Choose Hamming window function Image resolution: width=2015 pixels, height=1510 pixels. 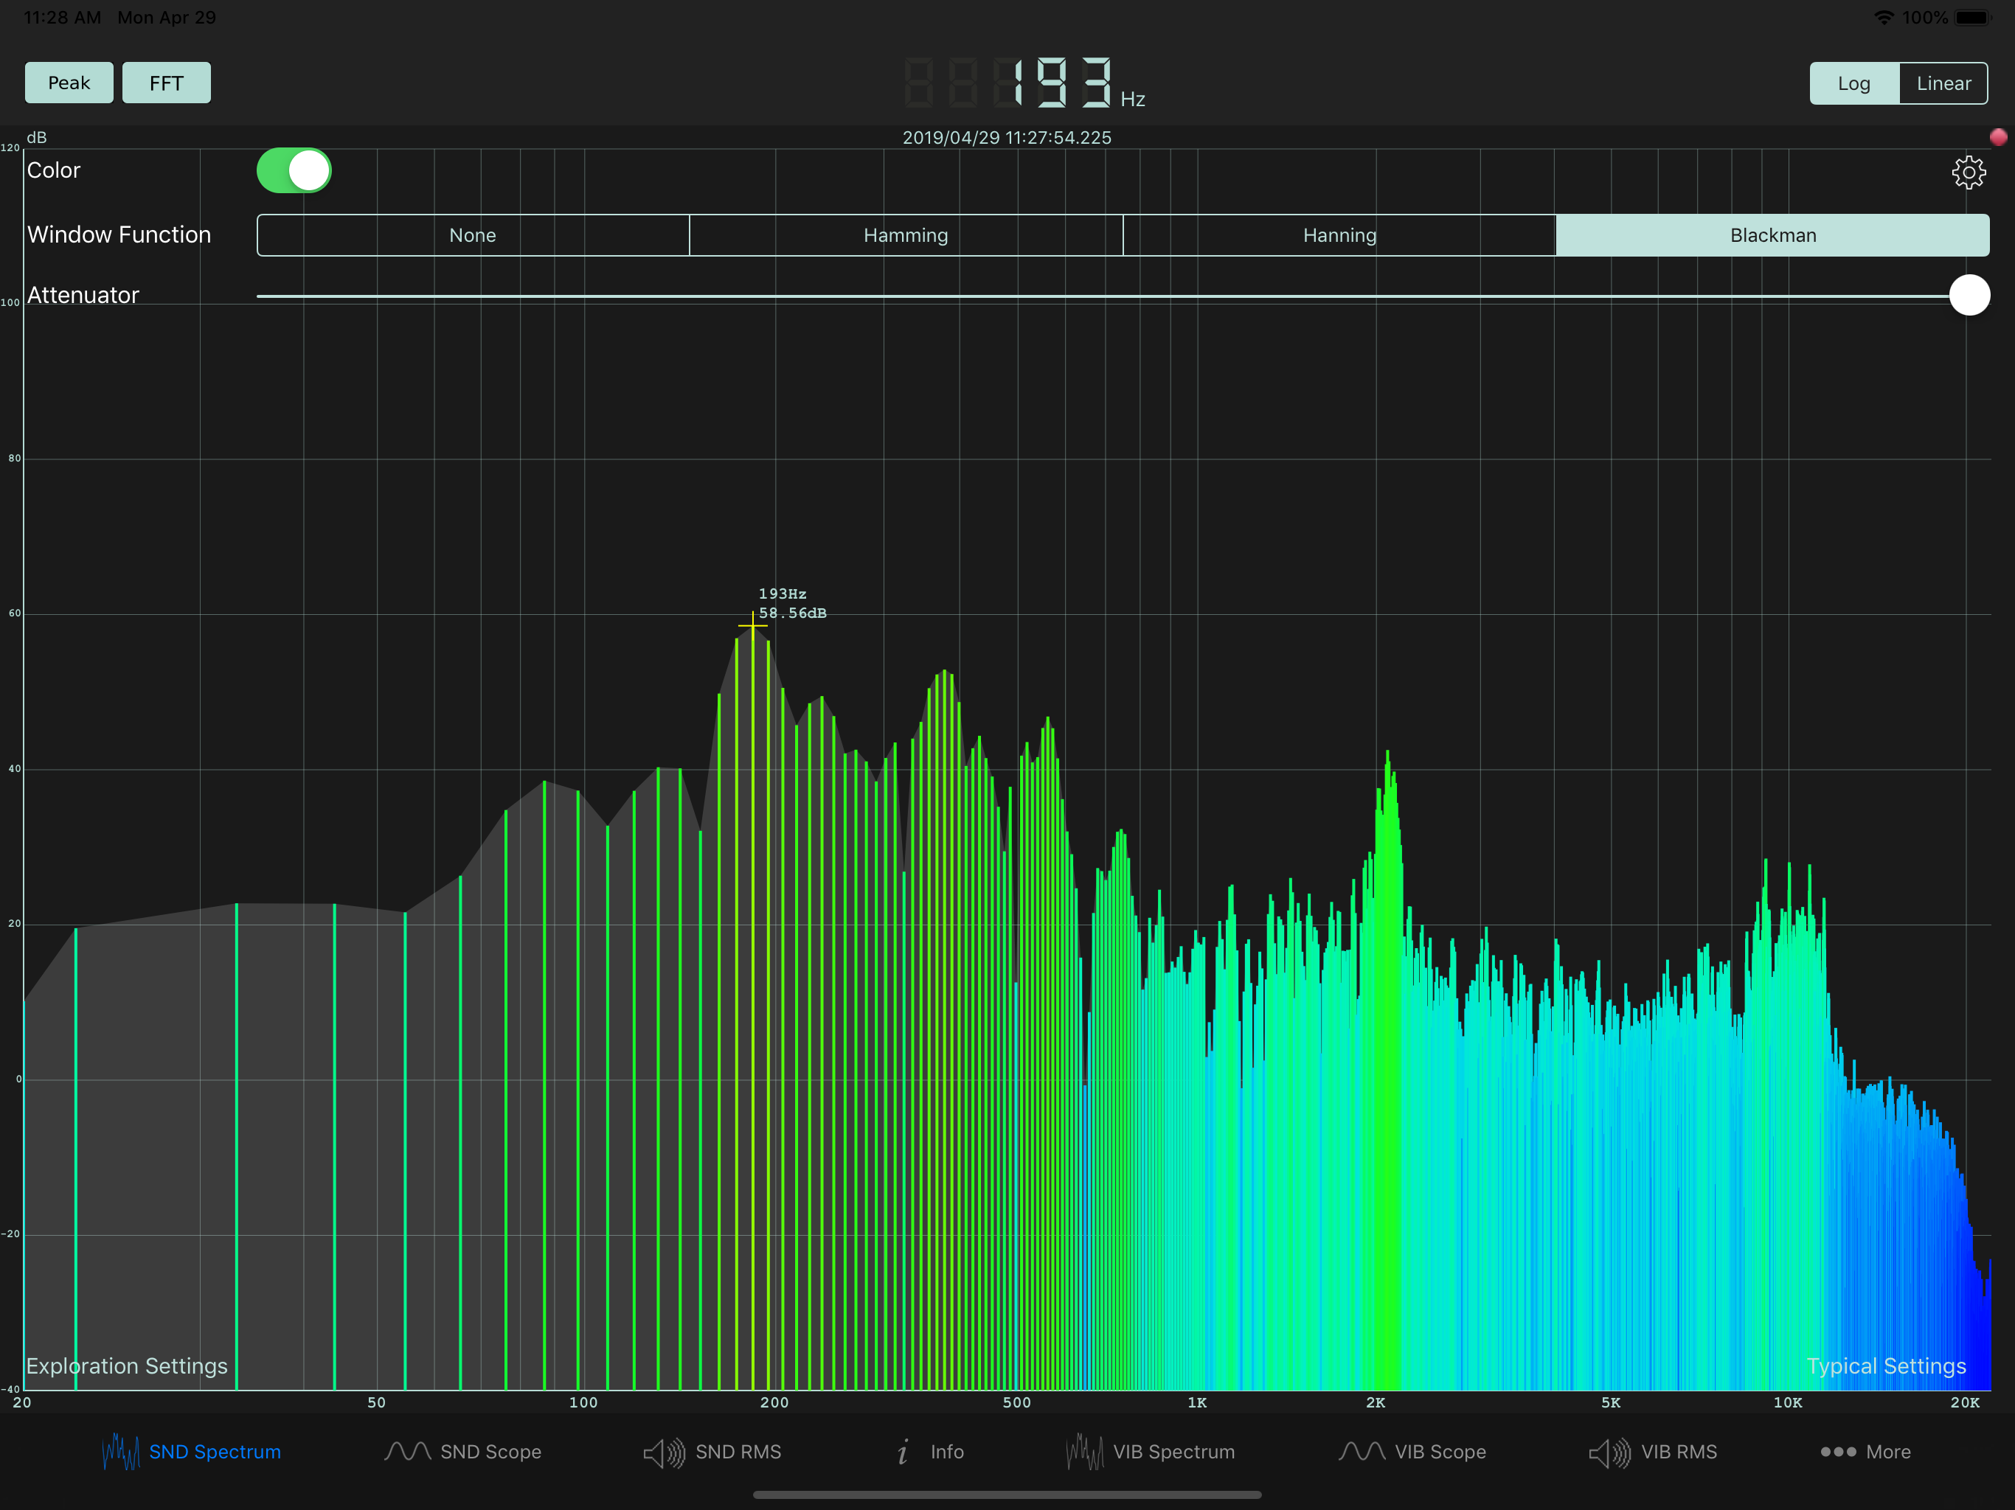(906, 236)
